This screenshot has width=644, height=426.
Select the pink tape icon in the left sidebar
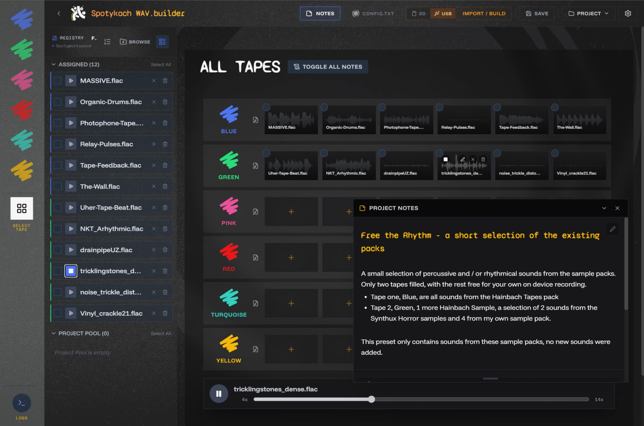(22, 79)
